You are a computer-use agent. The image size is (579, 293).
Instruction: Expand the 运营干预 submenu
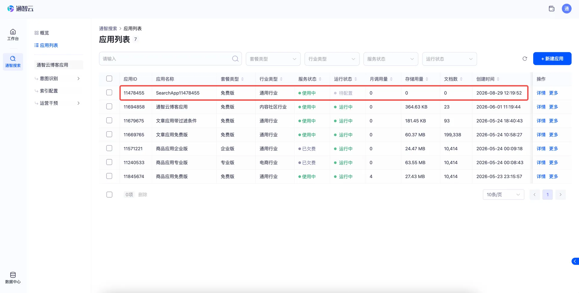point(78,103)
